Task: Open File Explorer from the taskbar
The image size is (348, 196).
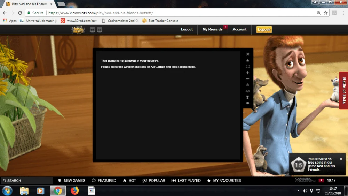Action: [x=24, y=191]
